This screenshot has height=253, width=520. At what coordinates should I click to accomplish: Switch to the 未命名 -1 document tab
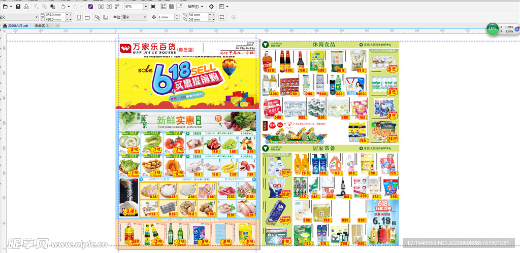(x=42, y=25)
